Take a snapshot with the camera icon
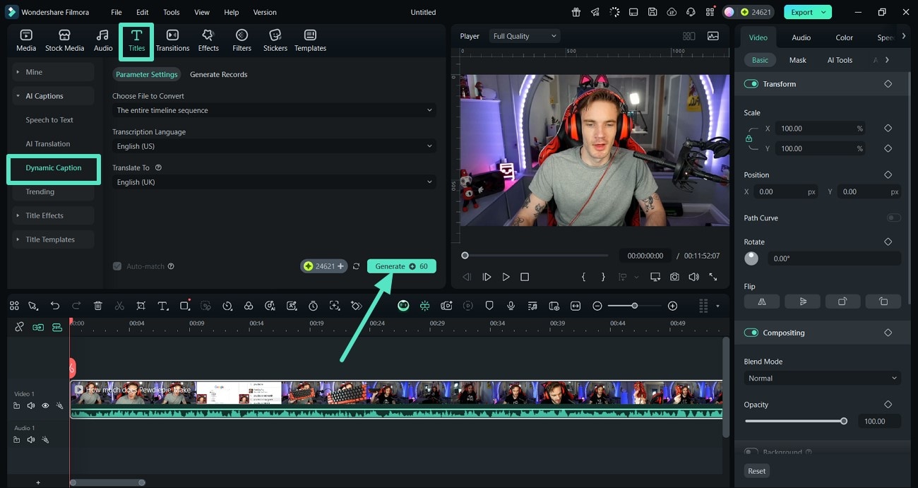Viewport: 918px width, 488px height. point(675,277)
